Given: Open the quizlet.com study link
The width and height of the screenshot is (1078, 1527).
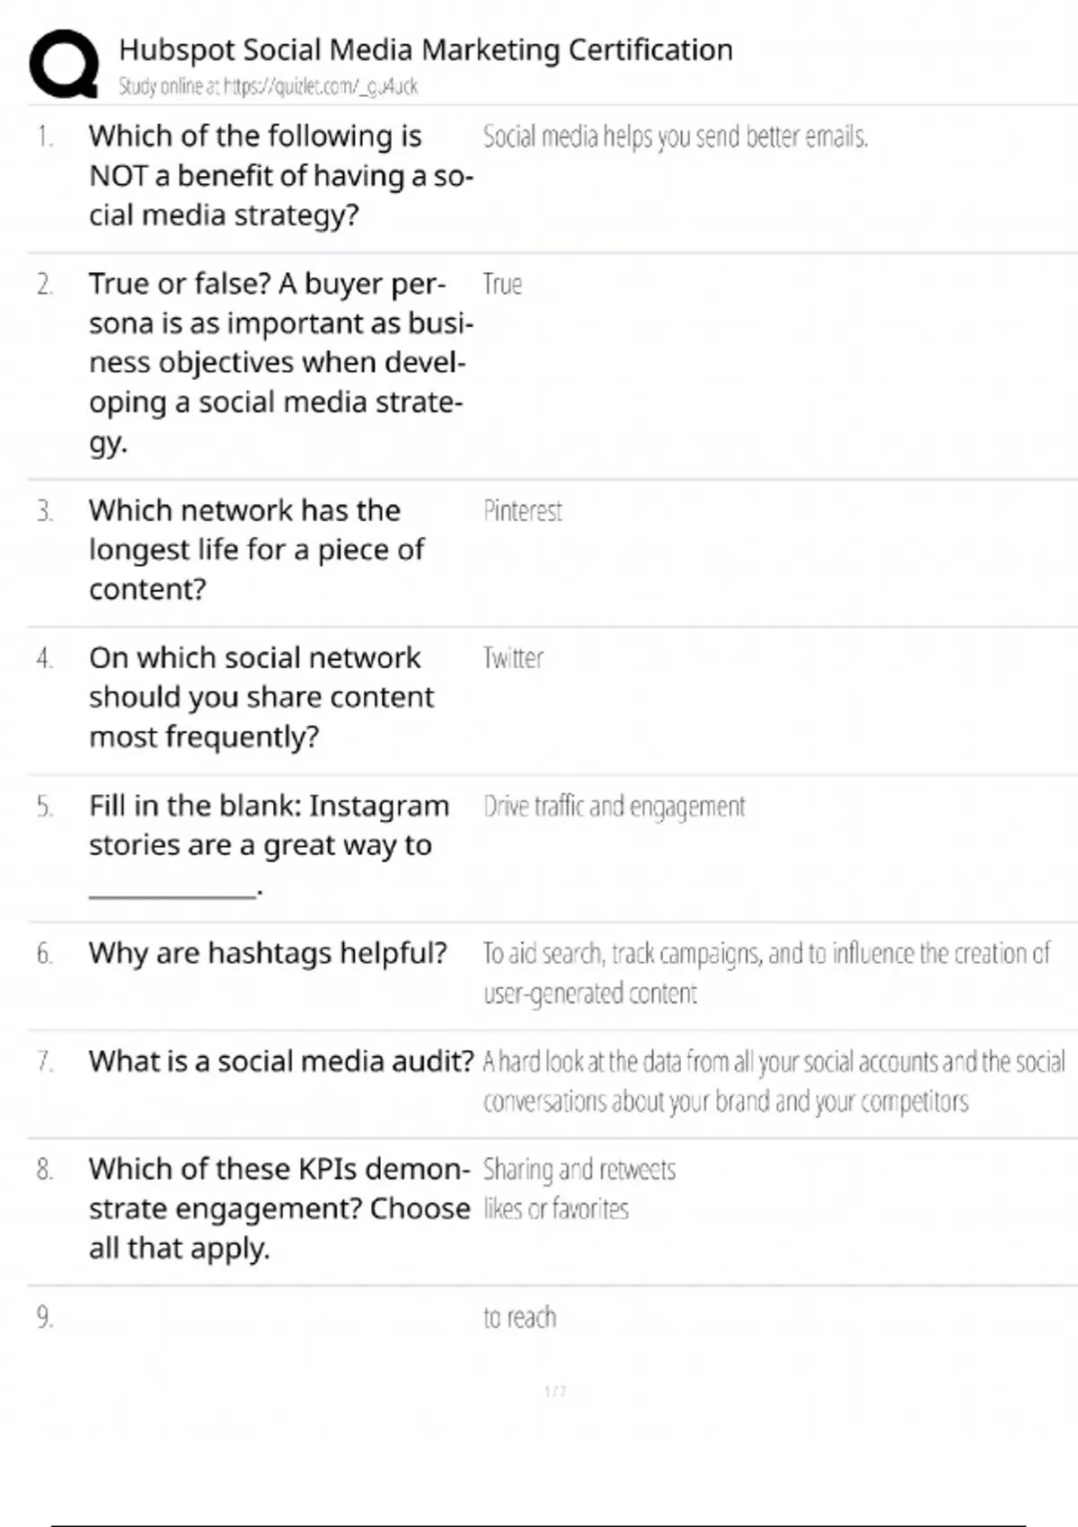Looking at the screenshot, I should tap(268, 87).
